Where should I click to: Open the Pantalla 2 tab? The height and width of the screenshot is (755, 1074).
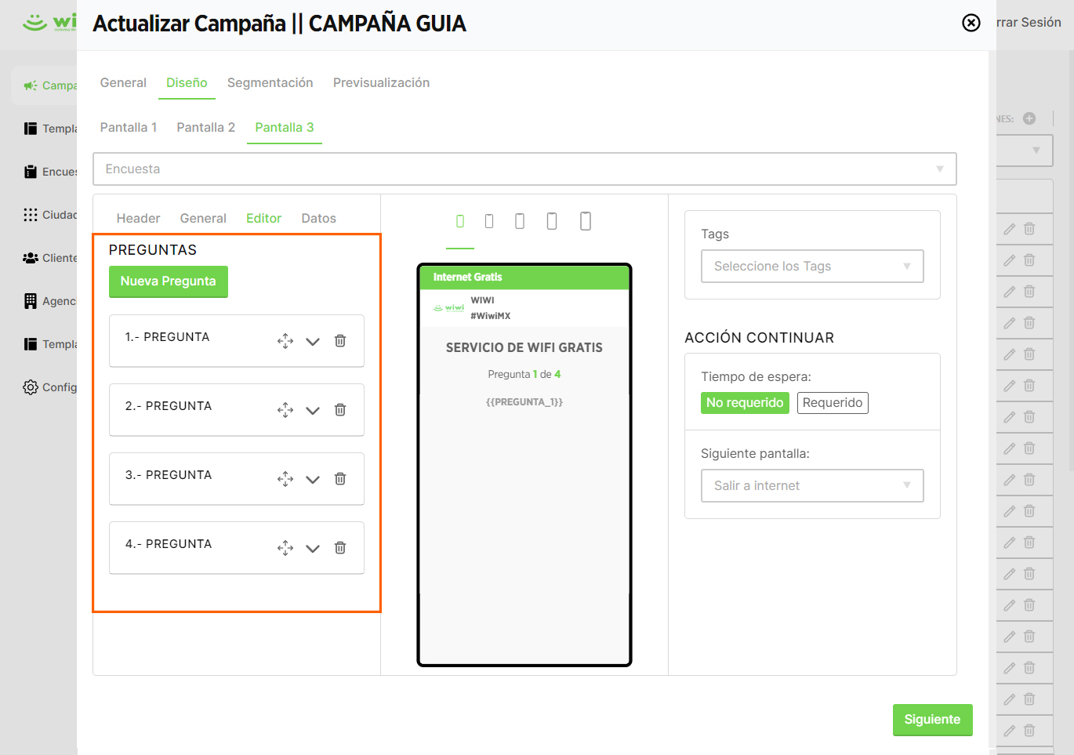coord(206,127)
